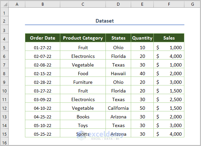Select the quantity cell with 50

142,108
